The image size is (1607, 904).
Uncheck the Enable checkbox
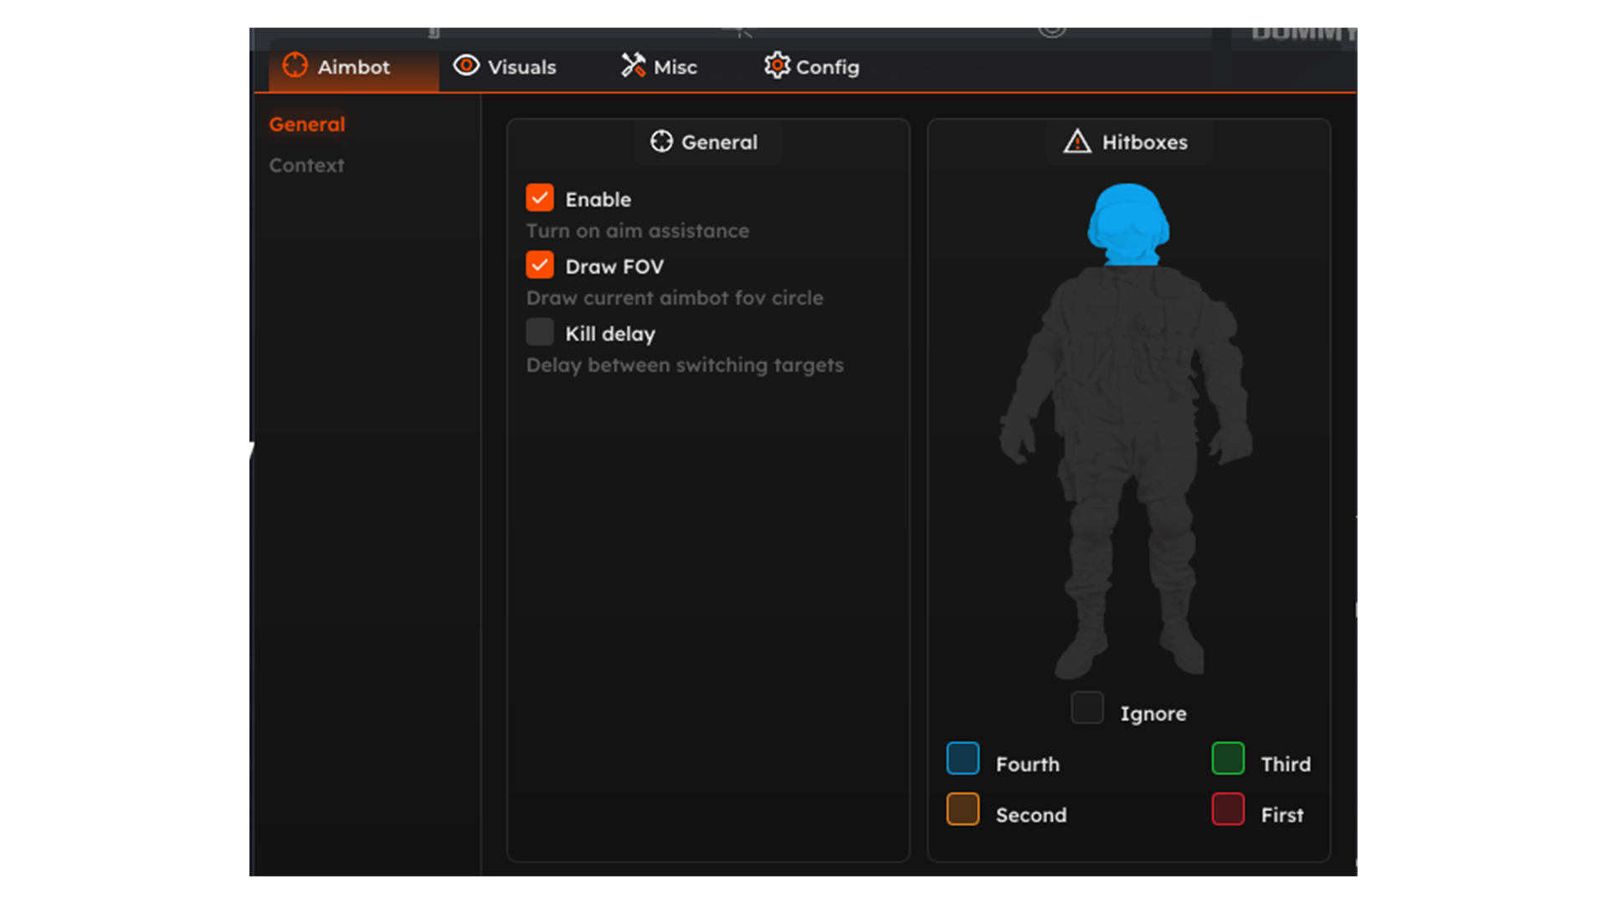click(540, 198)
